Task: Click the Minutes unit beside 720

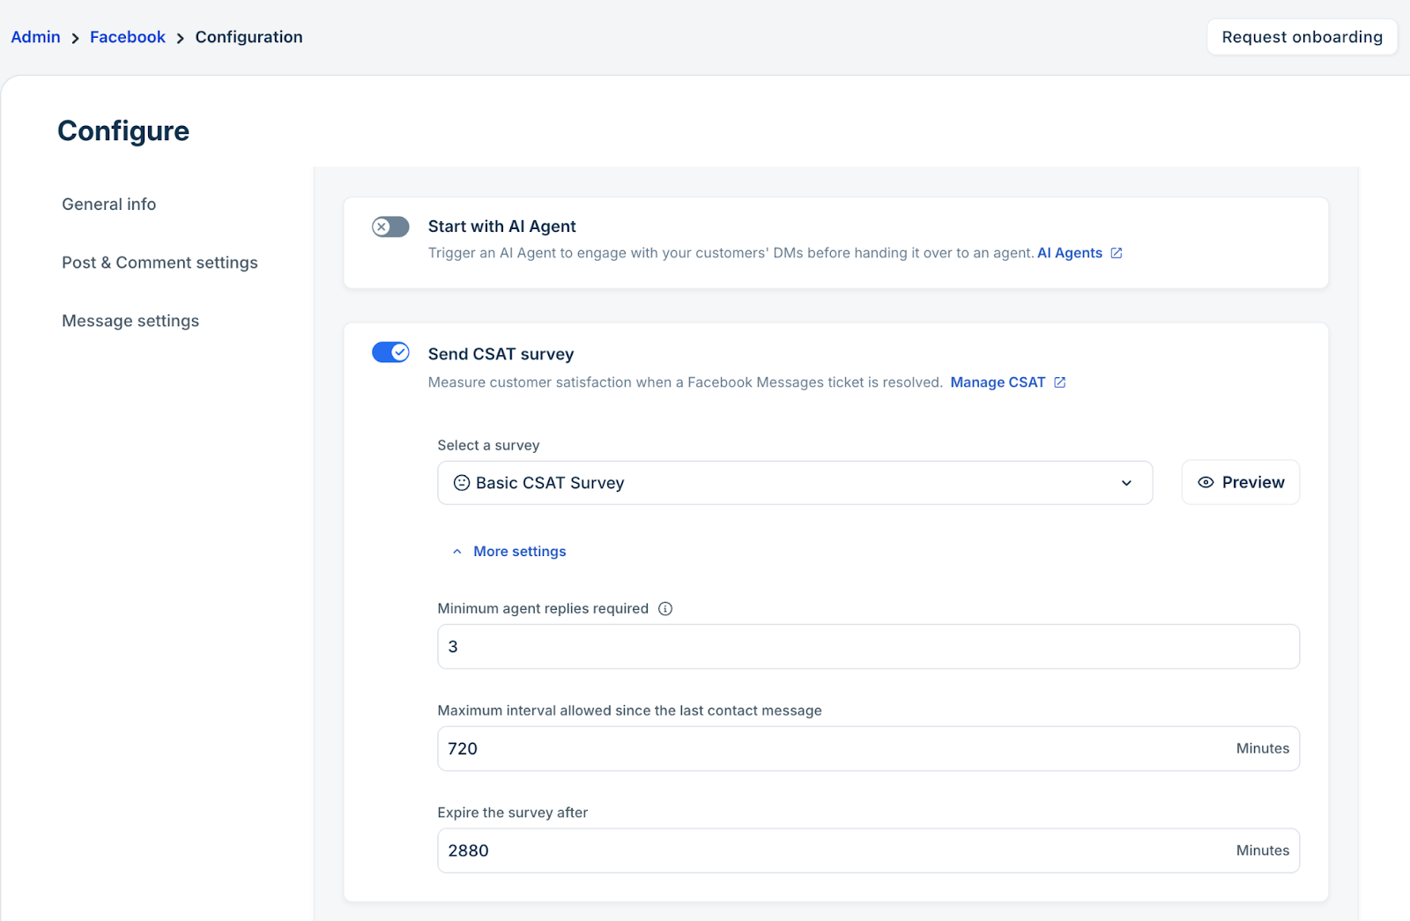Action: point(1263,749)
